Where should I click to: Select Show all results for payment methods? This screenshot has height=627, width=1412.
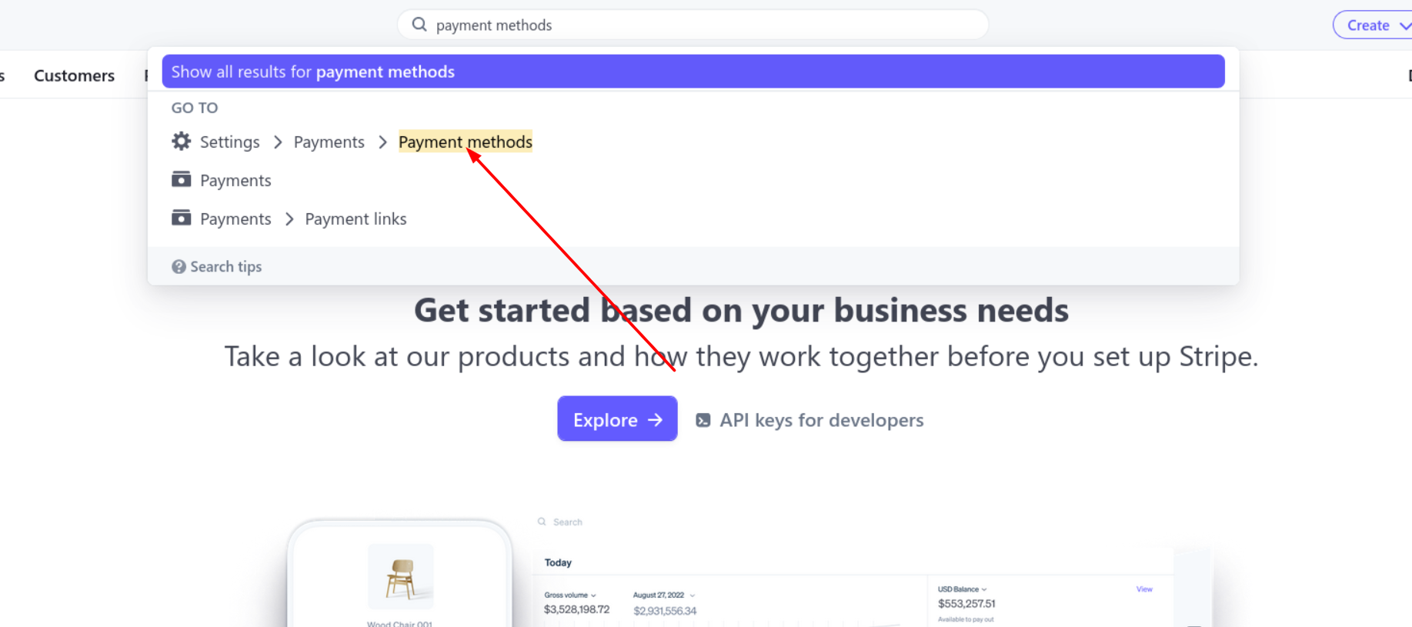[693, 72]
